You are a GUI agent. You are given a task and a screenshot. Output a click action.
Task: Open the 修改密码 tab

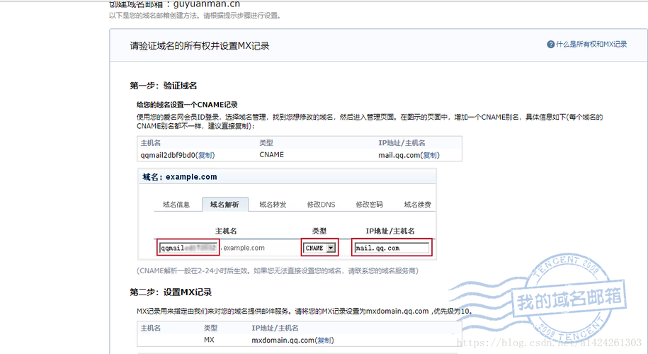[369, 205]
